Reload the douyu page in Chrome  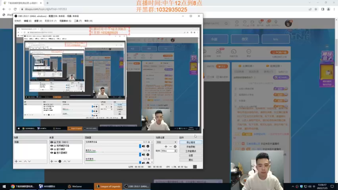point(15,9)
